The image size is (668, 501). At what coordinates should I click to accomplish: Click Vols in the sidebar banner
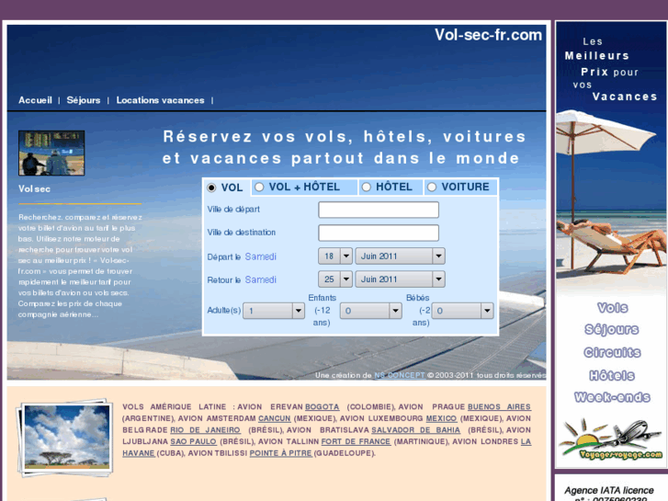pos(613,308)
